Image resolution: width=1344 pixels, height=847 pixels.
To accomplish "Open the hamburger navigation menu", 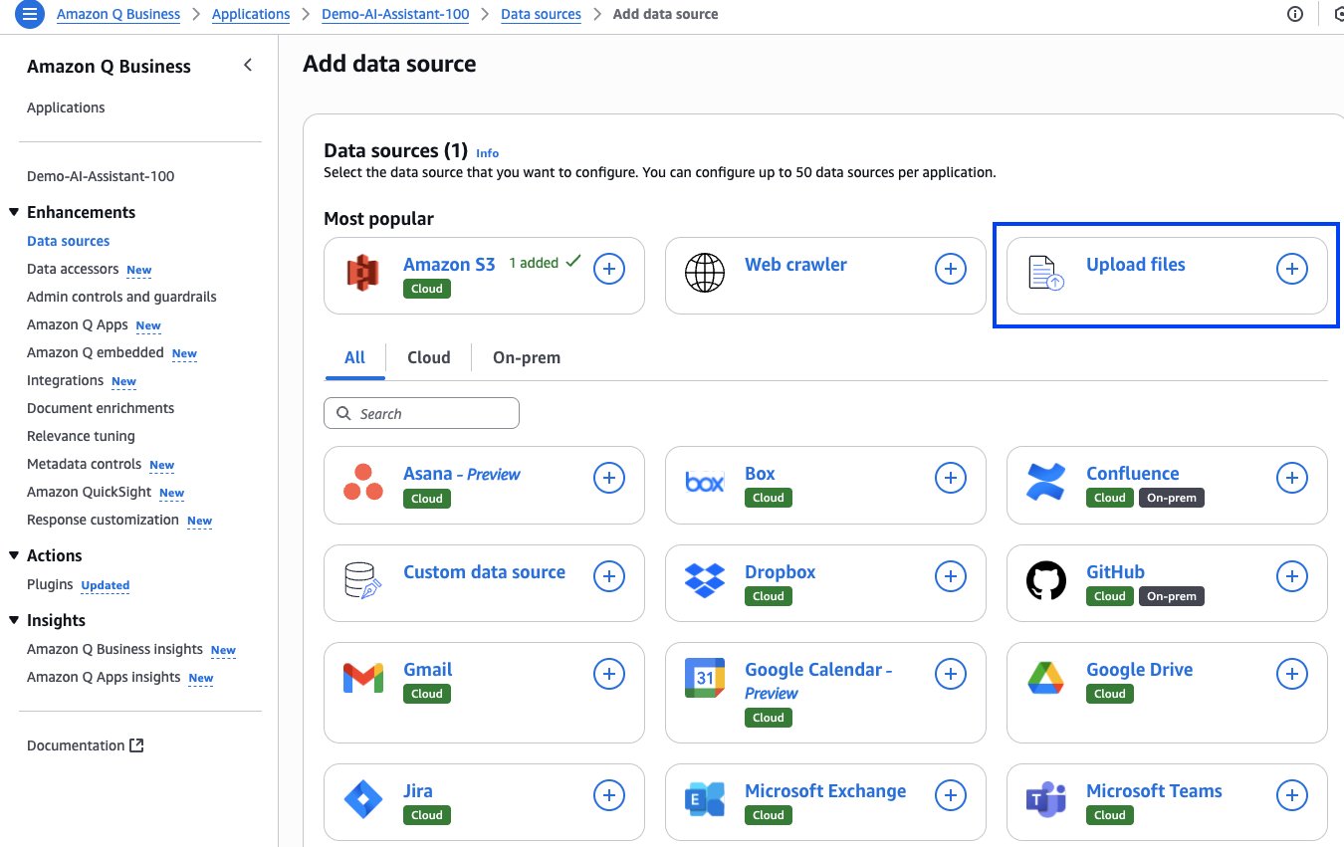I will pyautogui.click(x=30, y=14).
